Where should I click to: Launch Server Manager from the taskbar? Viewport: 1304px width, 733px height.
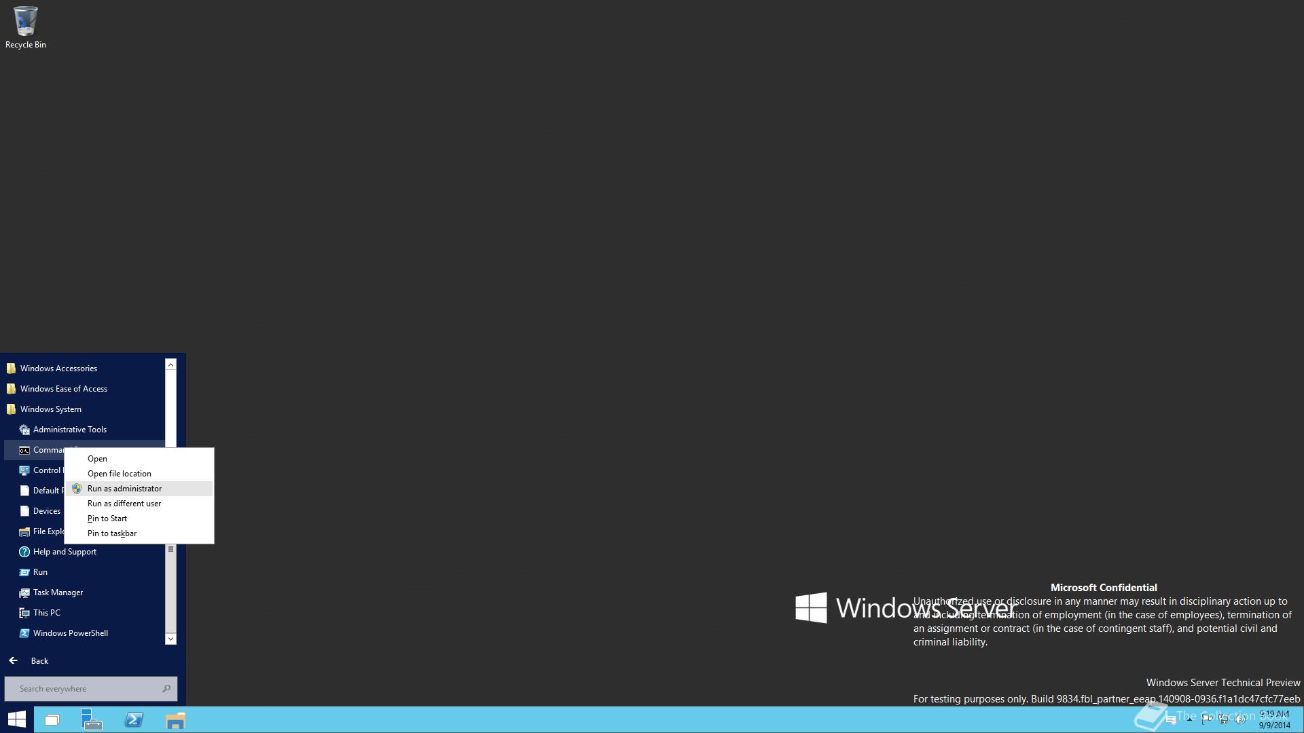pos(92,719)
